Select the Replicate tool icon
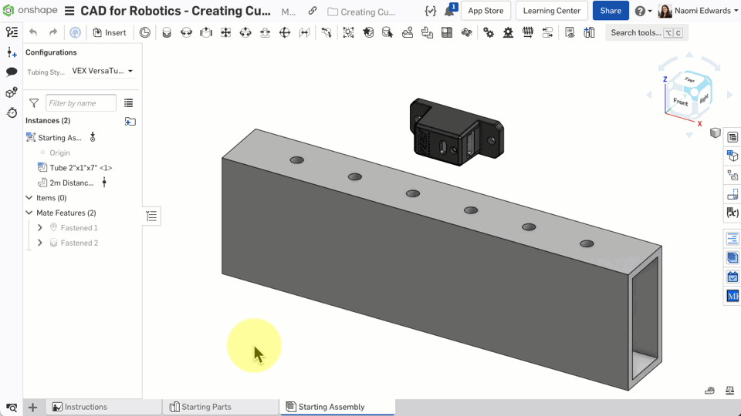The image size is (741, 416). pyautogui.click(x=427, y=32)
